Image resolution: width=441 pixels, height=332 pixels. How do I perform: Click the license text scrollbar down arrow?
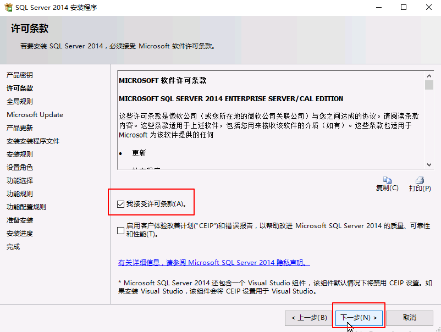428,164
